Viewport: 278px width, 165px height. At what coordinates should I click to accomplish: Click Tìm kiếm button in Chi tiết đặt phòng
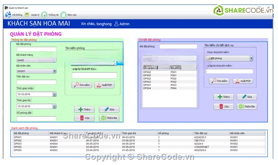(x=219, y=81)
